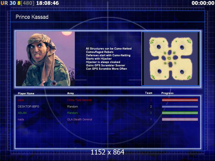
Task: Click nada's pink progress bar
Action: [x=180, y=119]
